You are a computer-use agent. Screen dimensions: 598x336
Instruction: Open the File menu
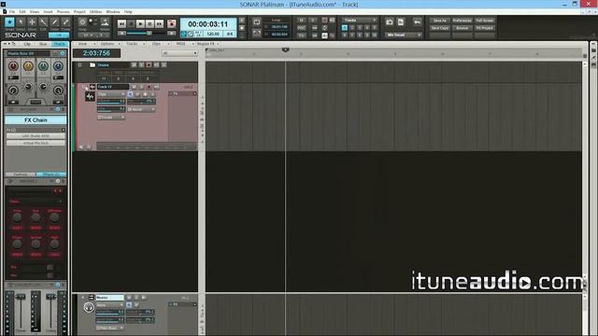pyautogui.click(x=12, y=12)
